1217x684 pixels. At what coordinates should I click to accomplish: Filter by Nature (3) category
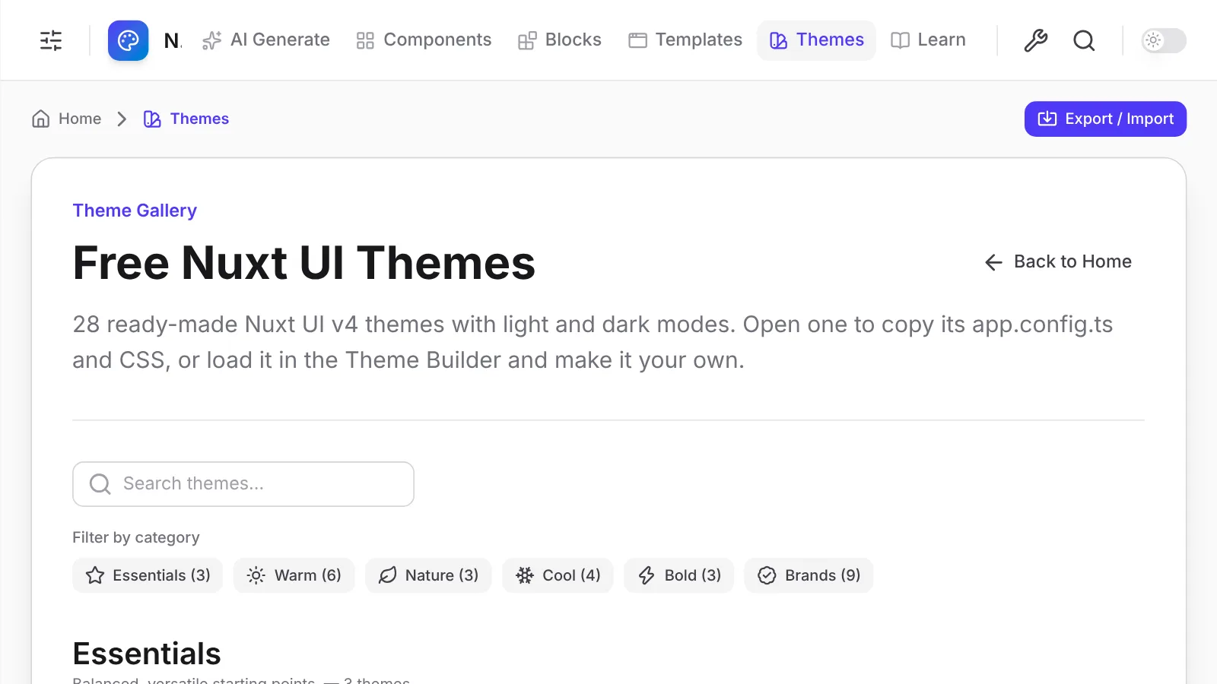[x=428, y=575]
